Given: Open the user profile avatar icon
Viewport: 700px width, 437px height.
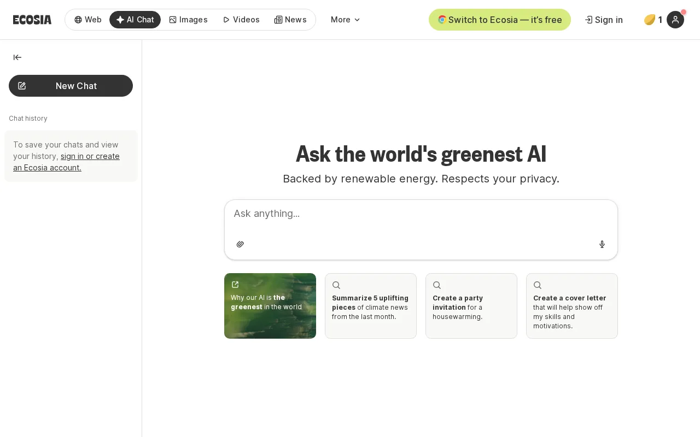Looking at the screenshot, I should pos(675,20).
